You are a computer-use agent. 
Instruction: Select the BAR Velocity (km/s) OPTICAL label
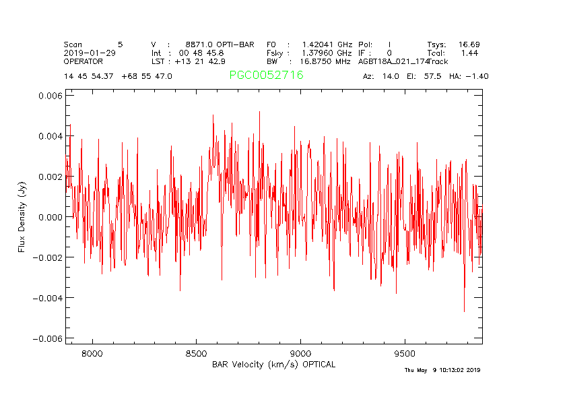coord(273,365)
